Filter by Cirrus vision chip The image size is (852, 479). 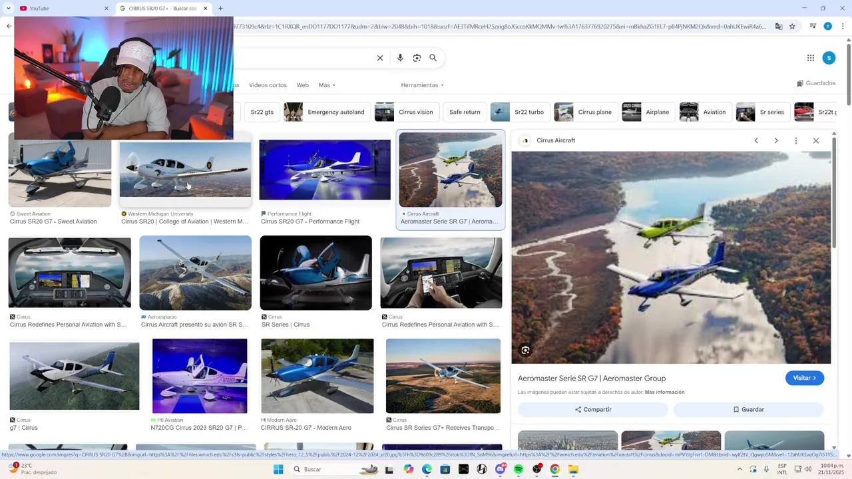[x=406, y=112]
